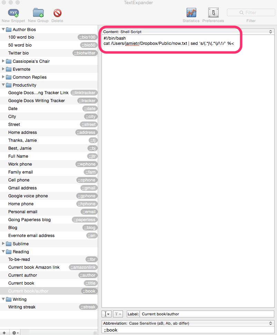The image size is (277, 335).
Task: Select the Twitter bio snippet
Action: [x=49, y=53]
